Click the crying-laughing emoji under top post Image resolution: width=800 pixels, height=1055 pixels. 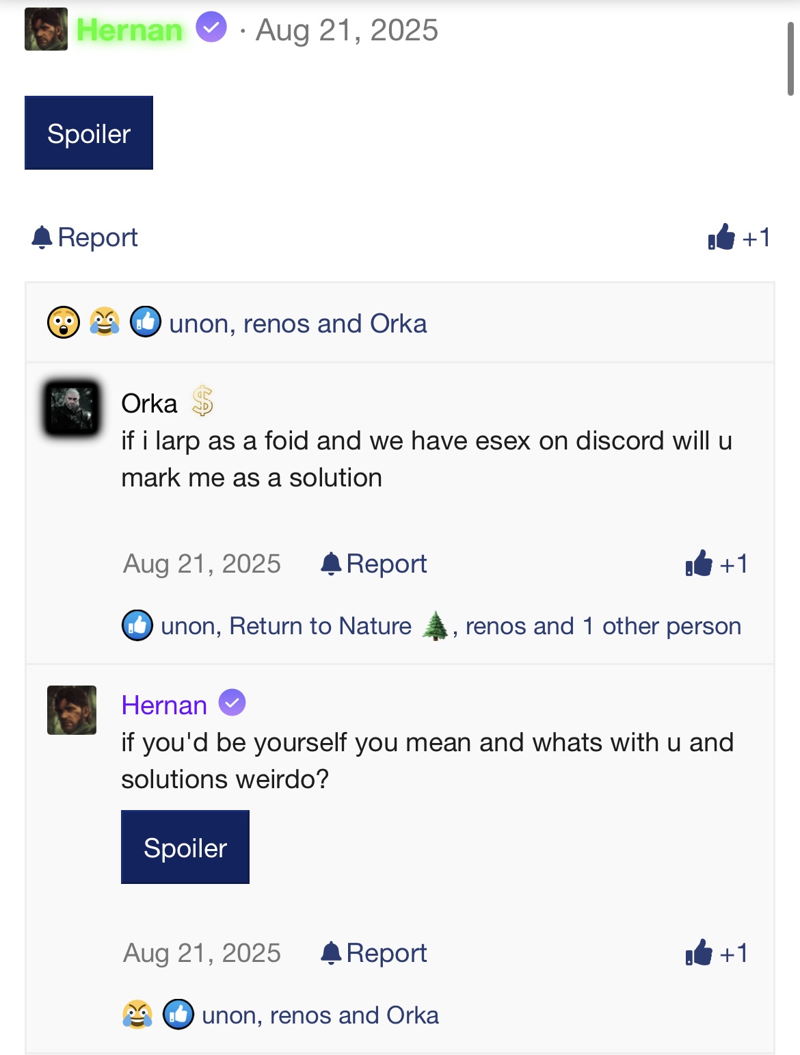tap(105, 323)
